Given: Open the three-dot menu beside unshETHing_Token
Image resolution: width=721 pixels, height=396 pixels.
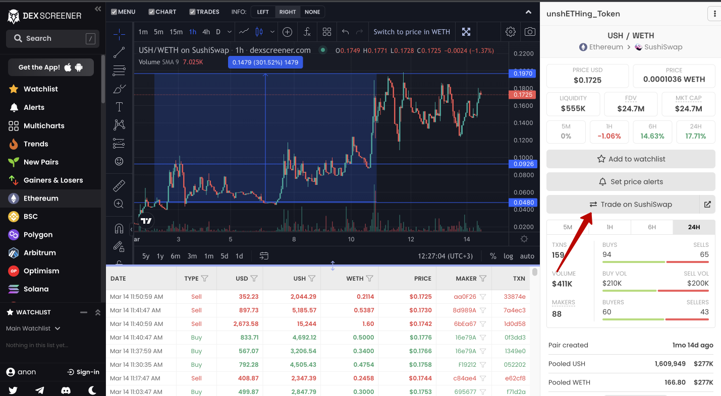Looking at the screenshot, I should pyautogui.click(x=714, y=14).
